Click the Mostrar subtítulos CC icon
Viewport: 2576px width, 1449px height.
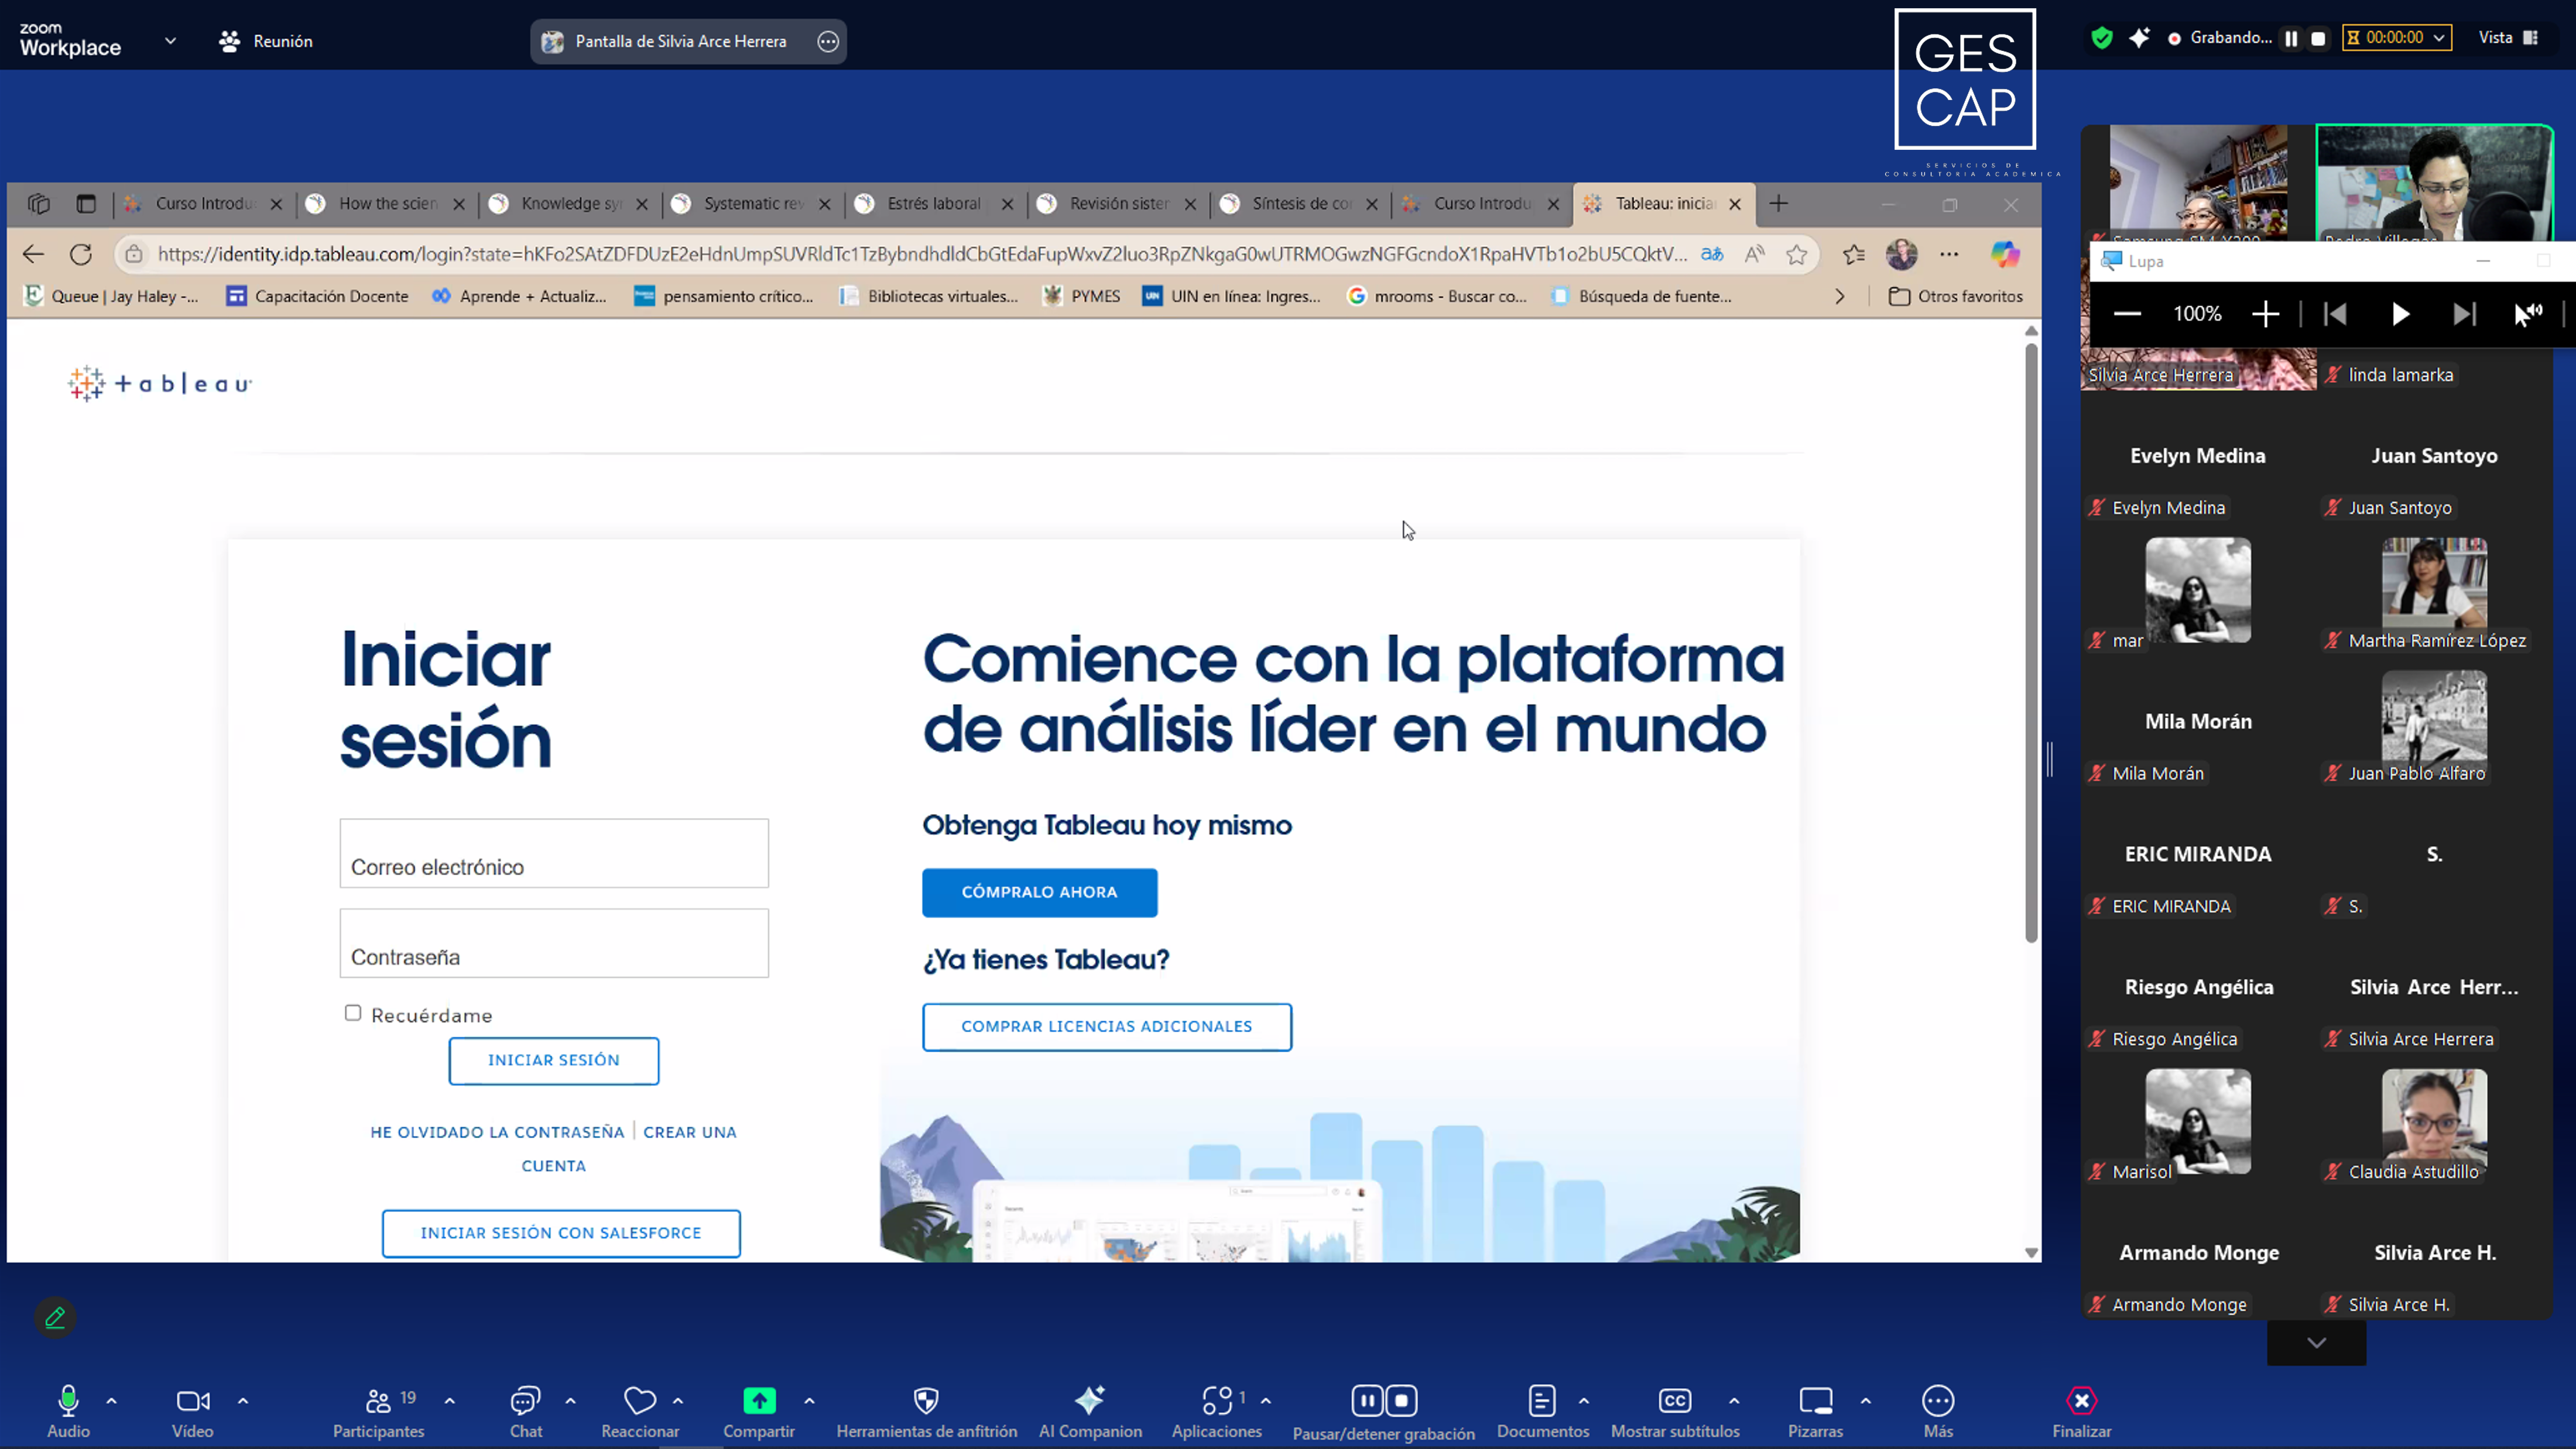click(1675, 1401)
